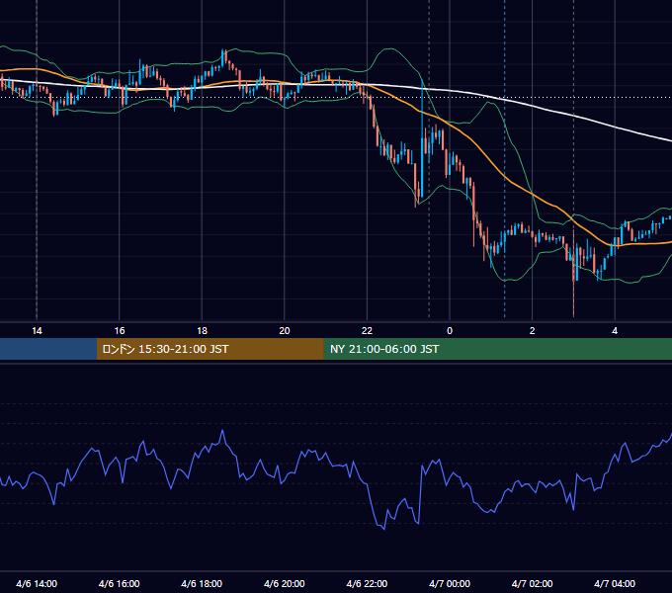Click the 20 time axis label
Image resolution: width=672 pixels, height=593 pixels.
coord(285,331)
